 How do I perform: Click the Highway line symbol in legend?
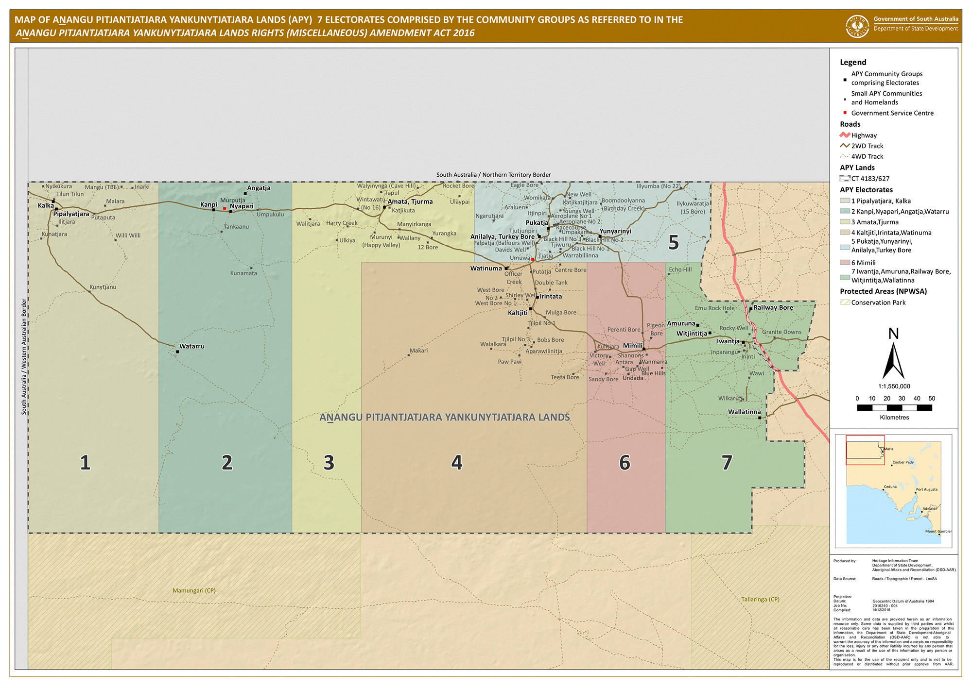(845, 135)
